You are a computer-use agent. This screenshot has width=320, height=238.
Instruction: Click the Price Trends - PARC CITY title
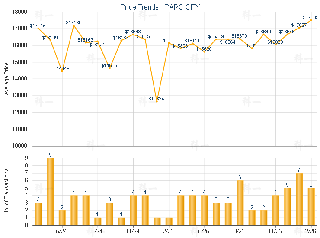(x=160, y=7)
